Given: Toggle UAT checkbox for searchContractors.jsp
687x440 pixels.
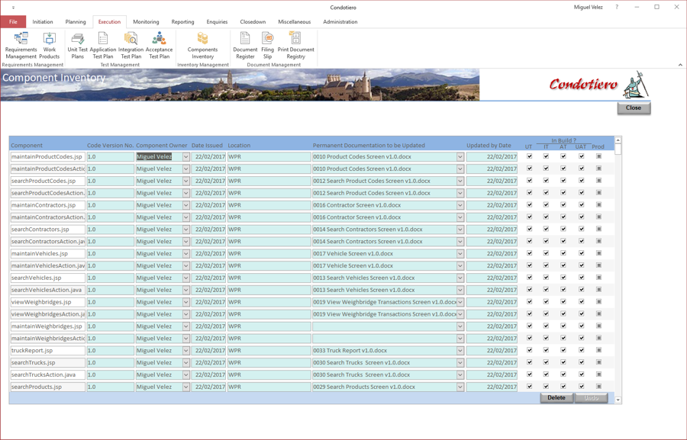Looking at the screenshot, I should coord(582,229).
